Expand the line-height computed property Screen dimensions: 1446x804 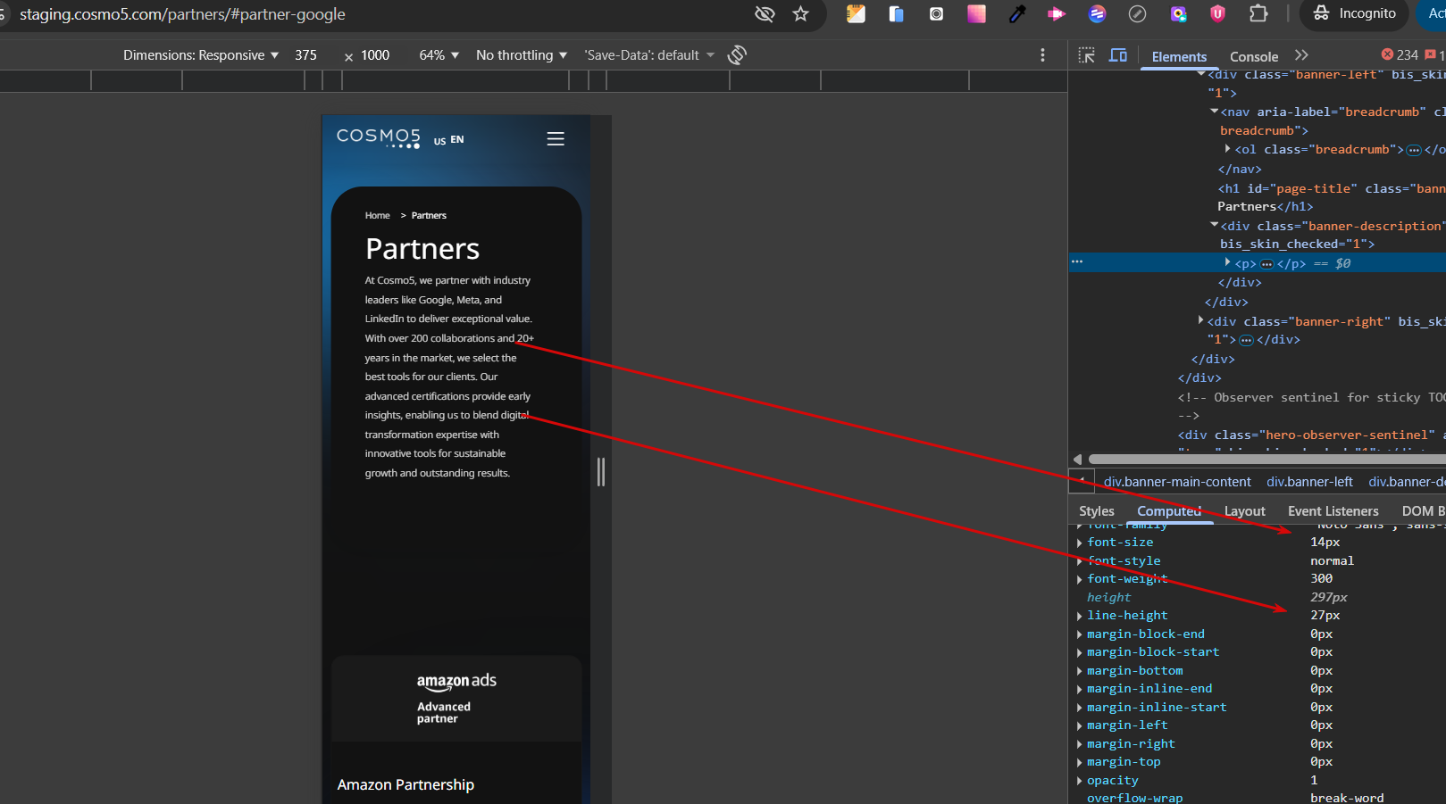point(1080,616)
